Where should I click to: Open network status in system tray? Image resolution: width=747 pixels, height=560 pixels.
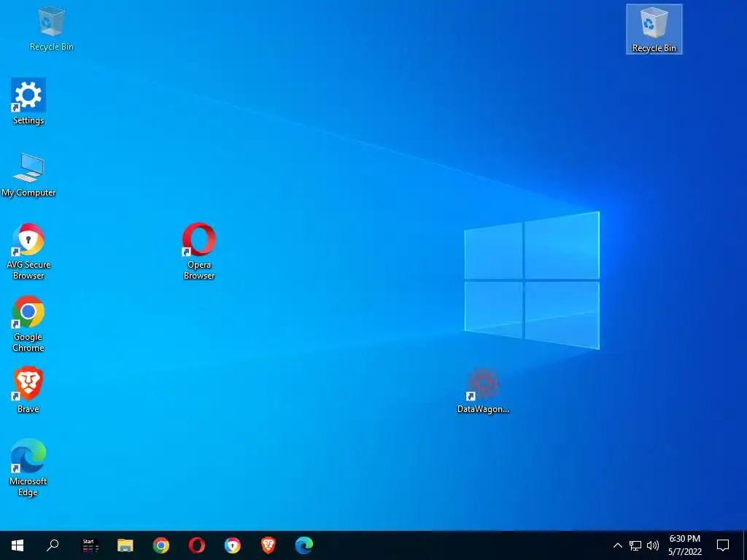tap(635, 545)
